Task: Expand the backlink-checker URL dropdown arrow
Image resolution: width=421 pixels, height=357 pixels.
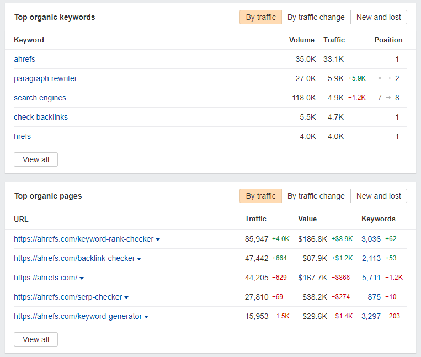Action: click(139, 259)
